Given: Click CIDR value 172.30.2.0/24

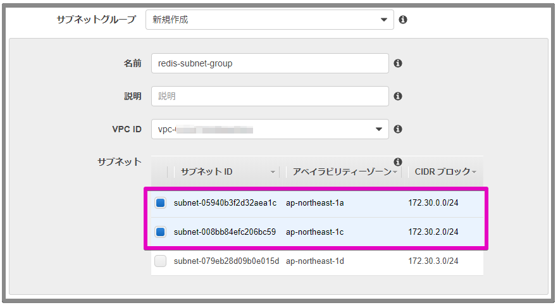Looking at the screenshot, I should [x=433, y=232].
